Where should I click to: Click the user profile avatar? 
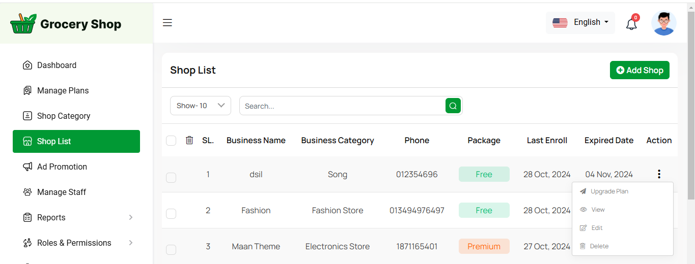pyautogui.click(x=663, y=23)
